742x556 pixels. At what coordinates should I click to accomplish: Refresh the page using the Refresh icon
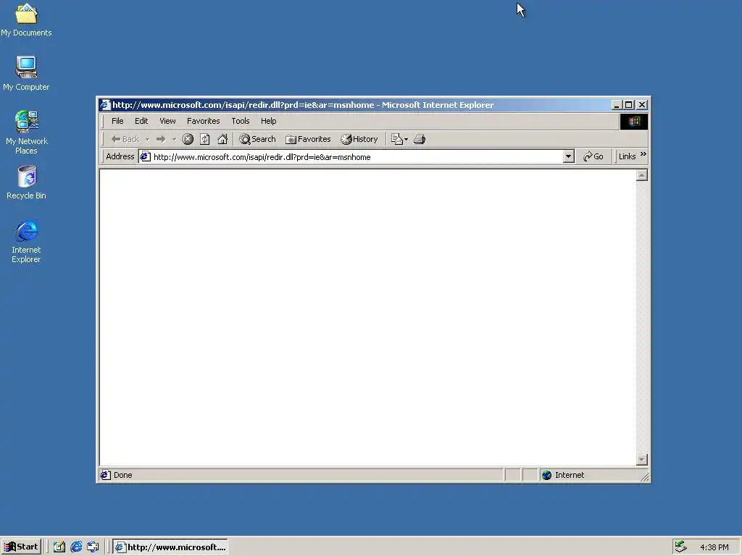pos(205,139)
